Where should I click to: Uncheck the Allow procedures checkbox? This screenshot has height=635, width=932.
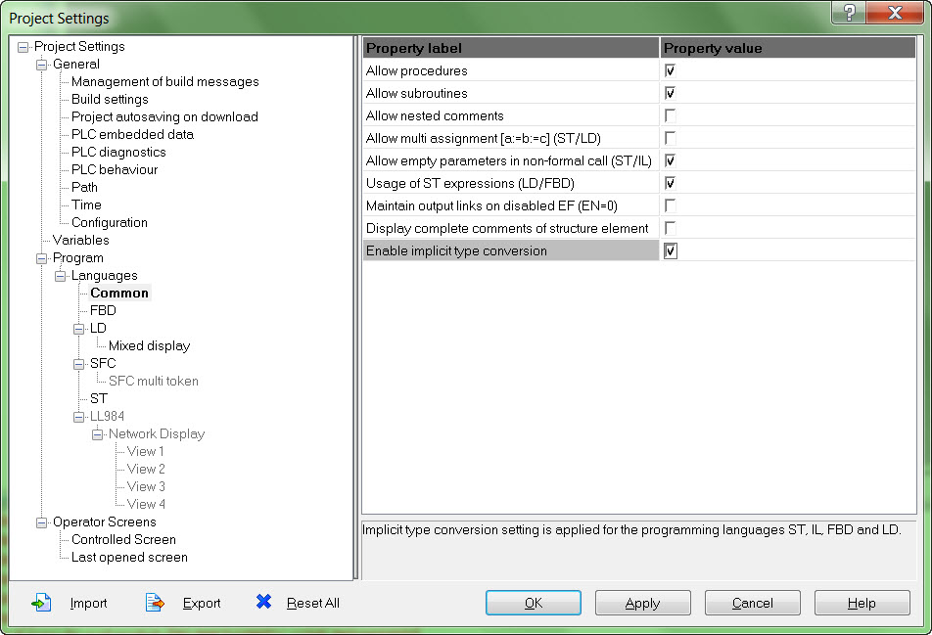670,70
